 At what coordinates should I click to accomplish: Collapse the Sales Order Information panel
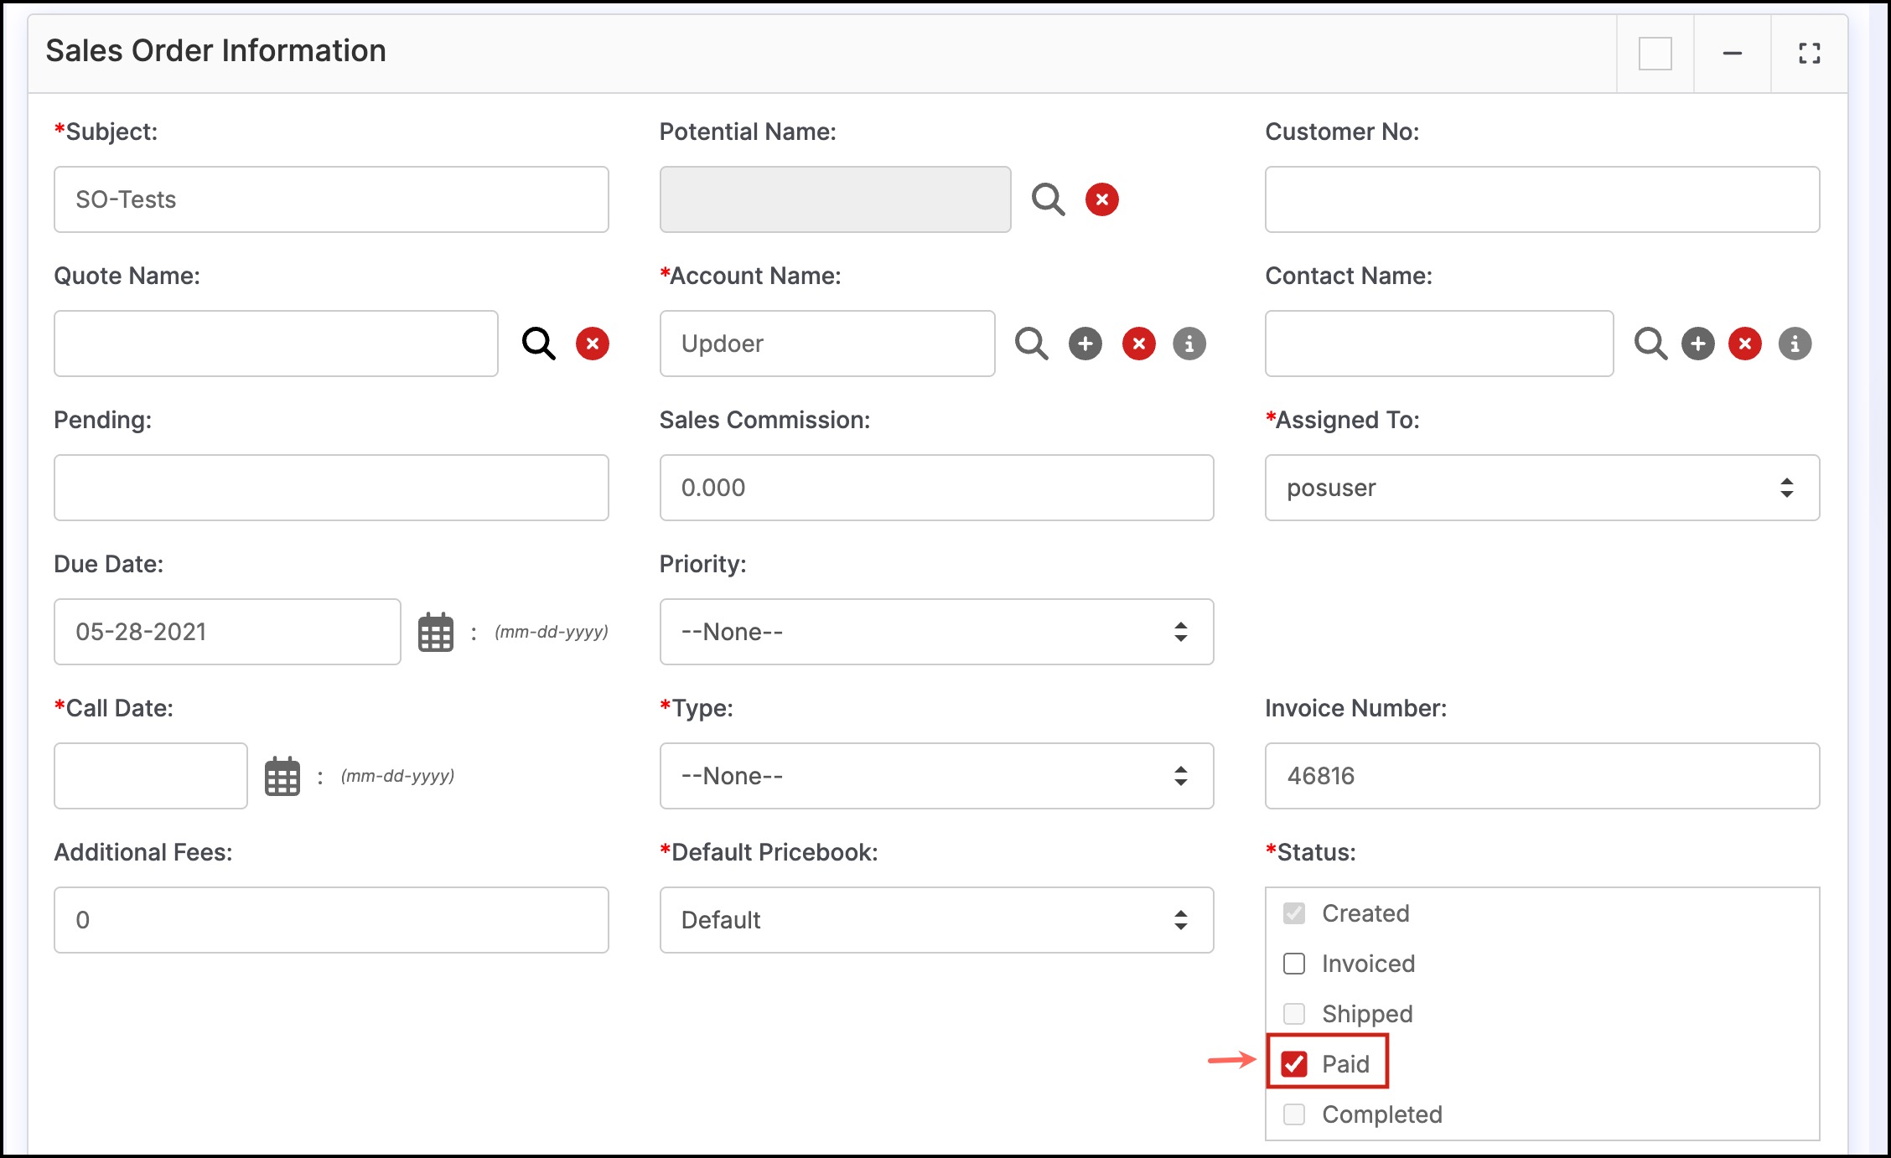pos(1732,54)
